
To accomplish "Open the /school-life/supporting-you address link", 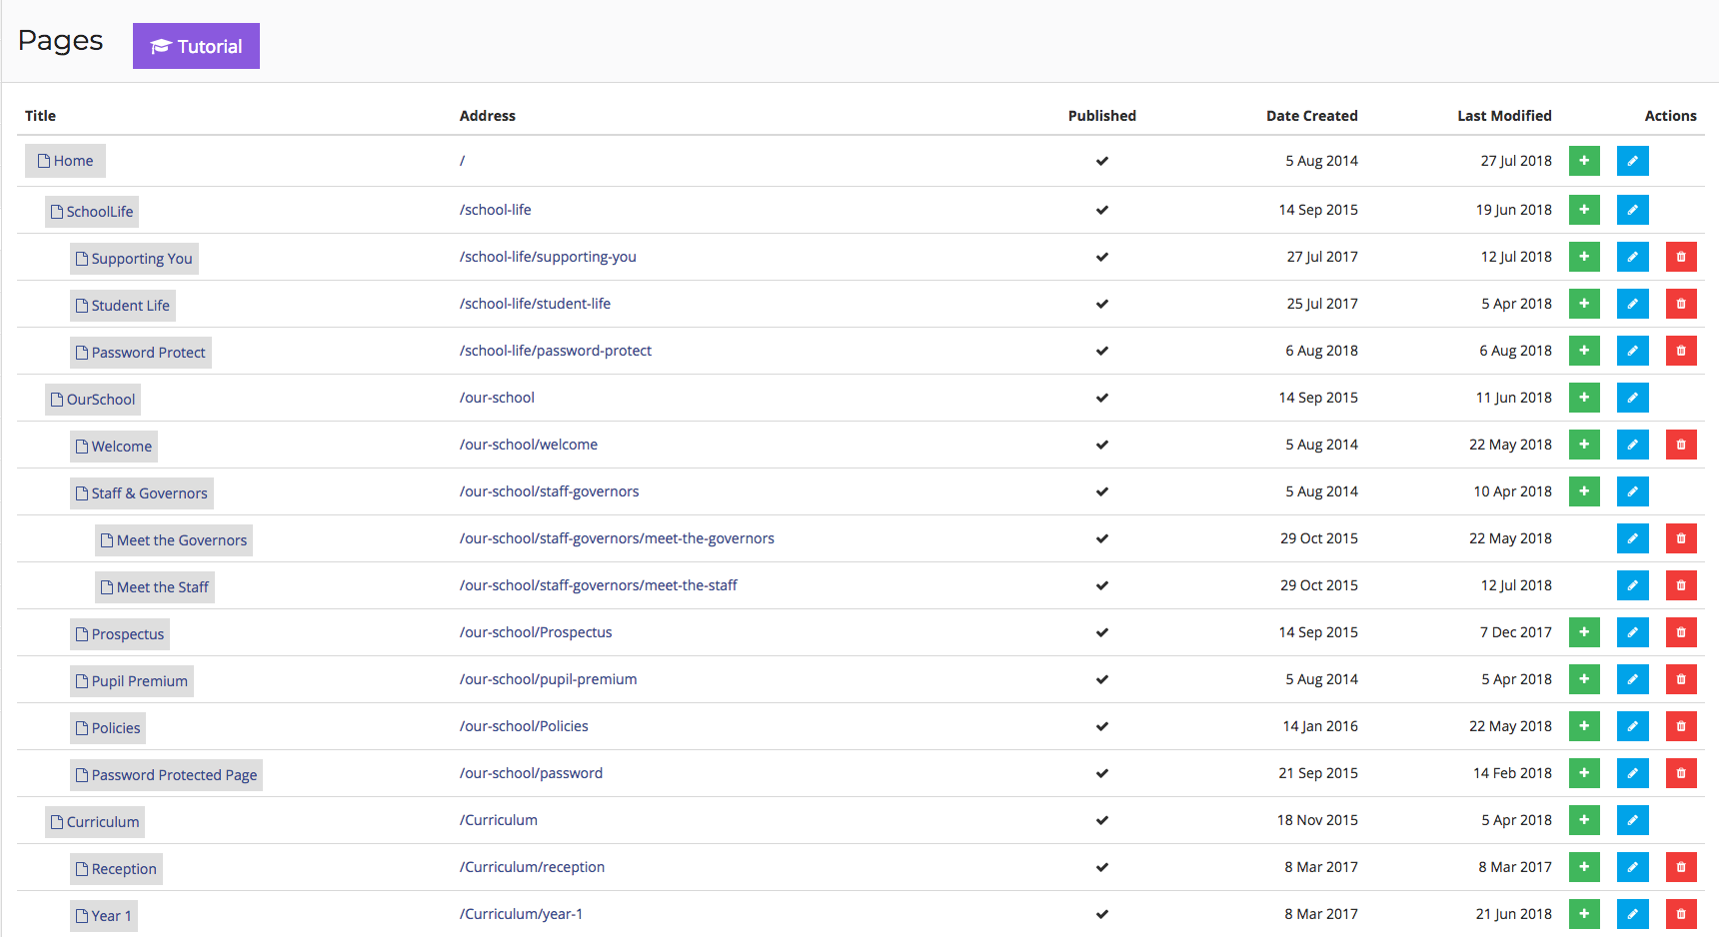I will click(548, 257).
